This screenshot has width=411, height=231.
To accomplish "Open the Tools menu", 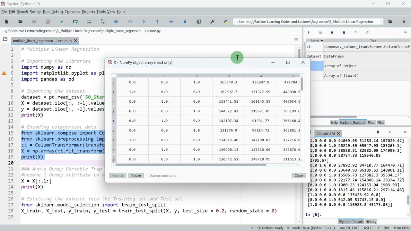I will 101,12.
